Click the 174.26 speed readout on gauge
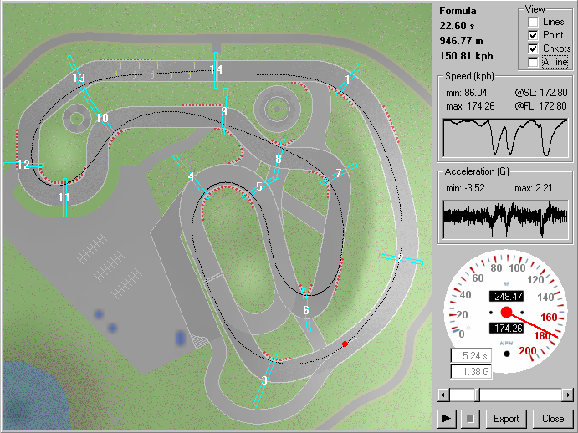This screenshot has width=578, height=433. (x=507, y=328)
